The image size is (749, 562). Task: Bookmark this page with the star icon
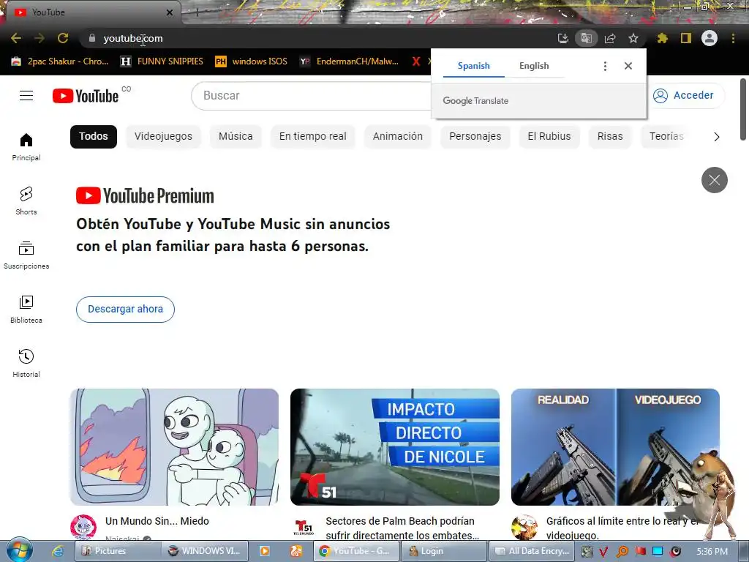coord(633,38)
